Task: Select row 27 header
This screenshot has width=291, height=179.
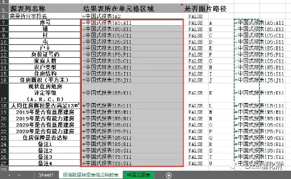Action: [4, 163]
